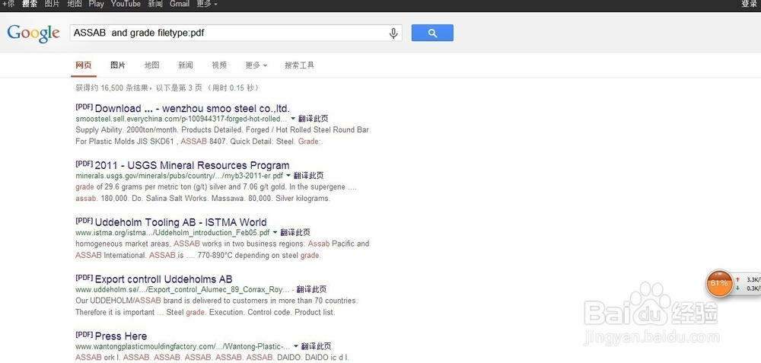Expand dropdown arrow after istma.org URL

click(x=275, y=232)
